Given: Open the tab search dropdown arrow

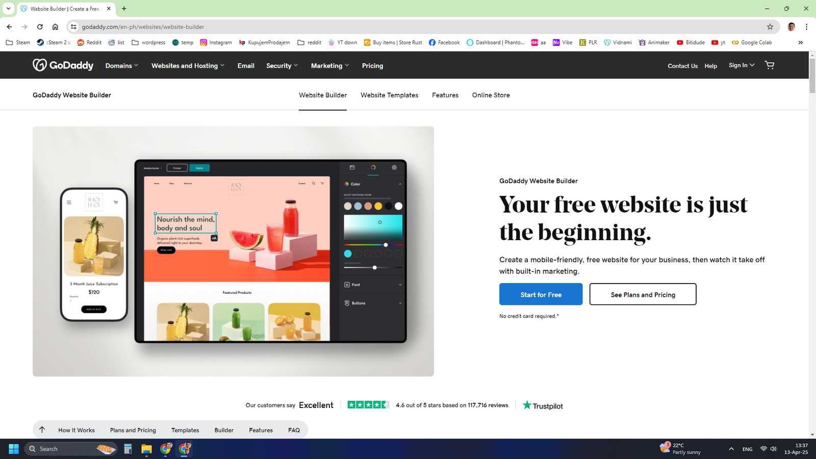Looking at the screenshot, I should (8, 9).
